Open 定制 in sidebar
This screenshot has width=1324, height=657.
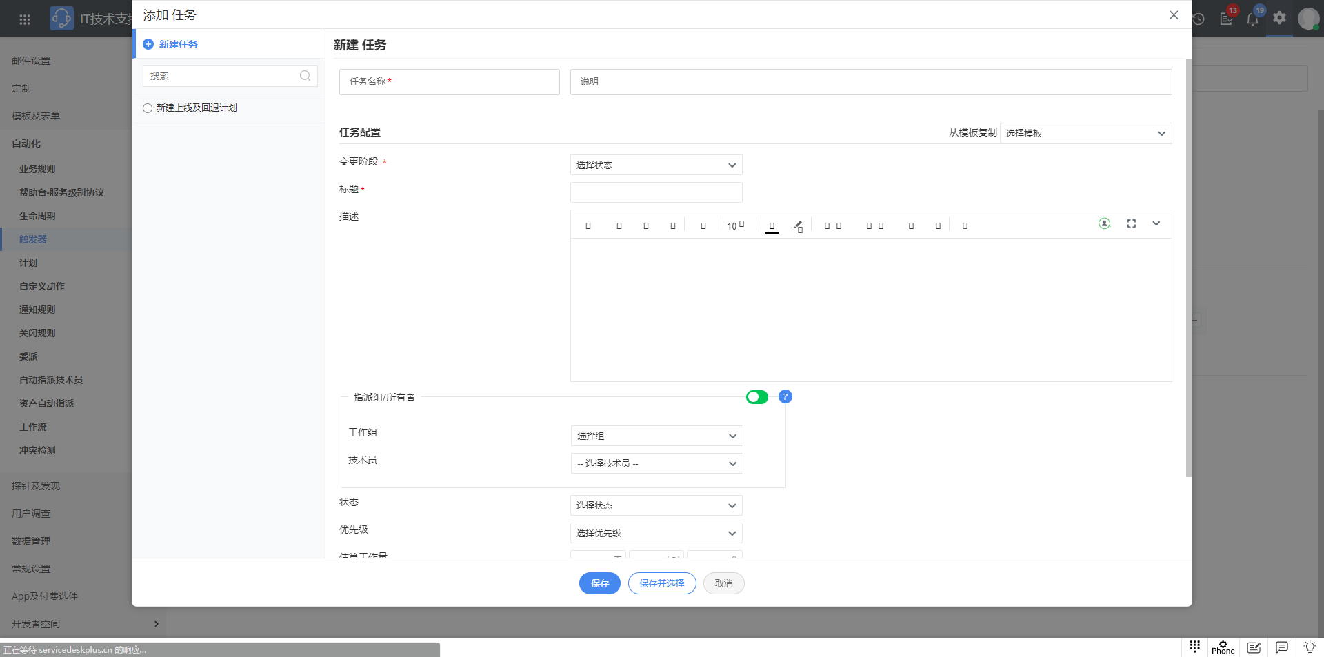(x=21, y=88)
